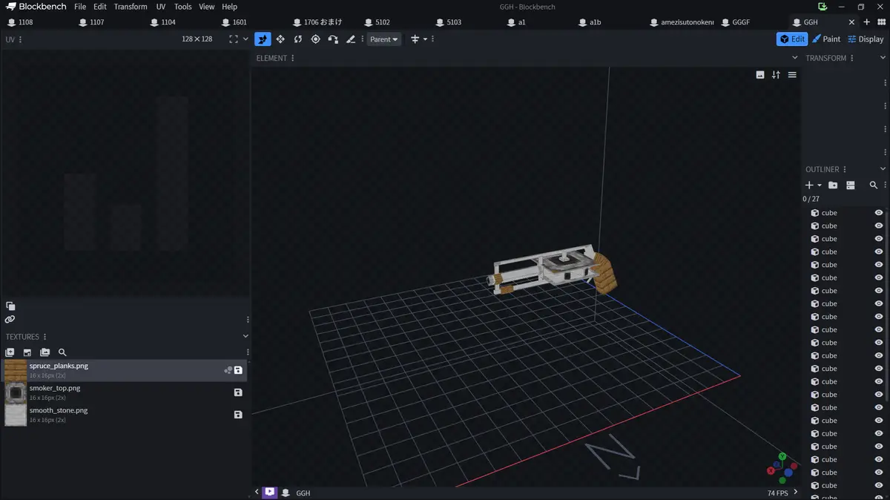
Task: Click the Import Texture icon
Action: pyautogui.click(x=10, y=352)
